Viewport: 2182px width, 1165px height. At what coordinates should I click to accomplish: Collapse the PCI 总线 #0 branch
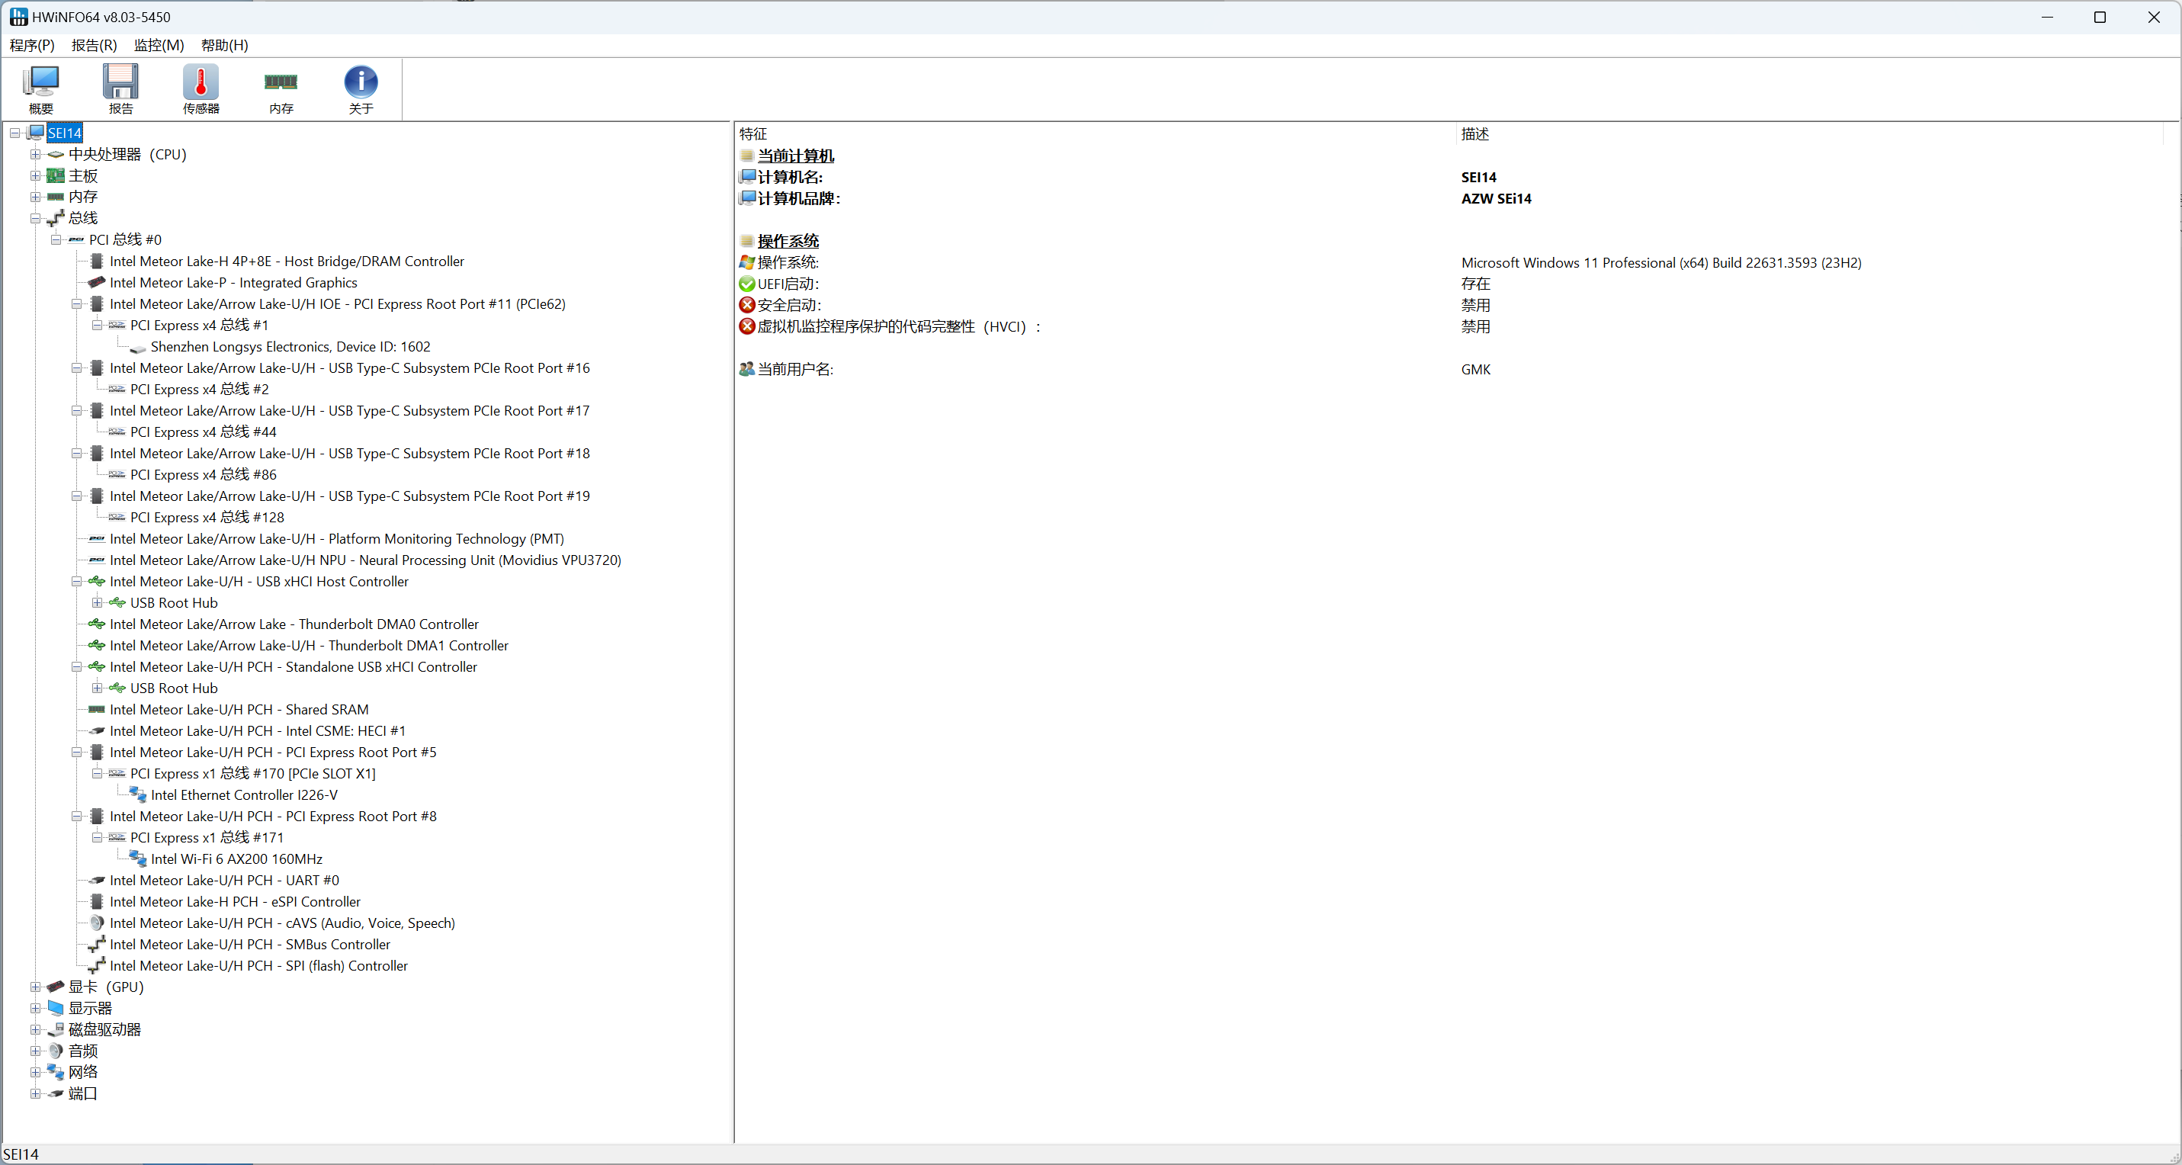(56, 239)
